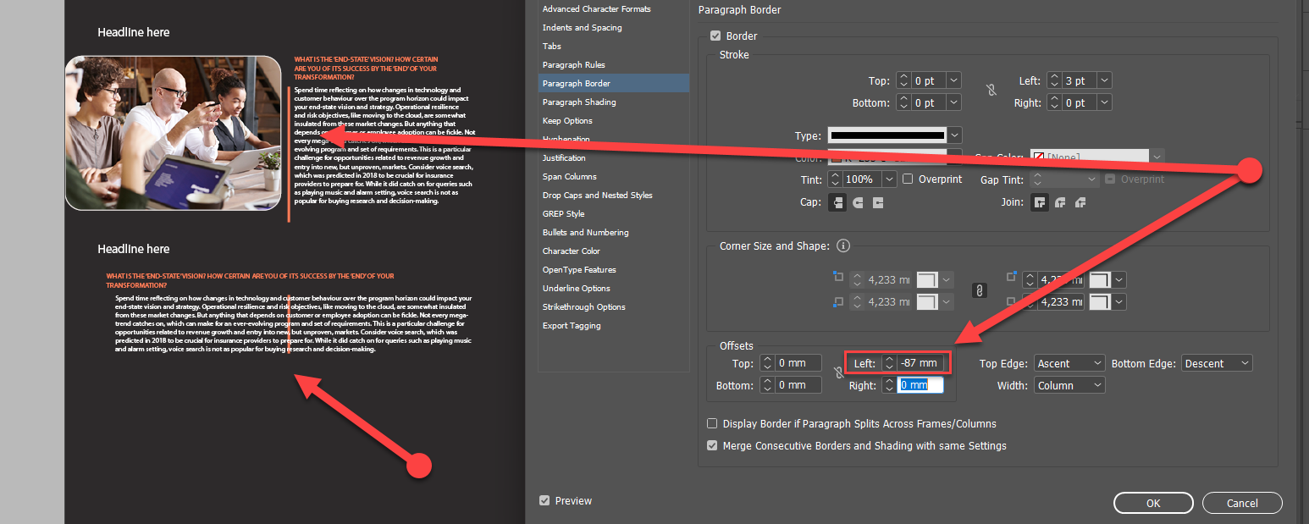Check Display Border if Paragraph Splits option

[x=712, y=423]
